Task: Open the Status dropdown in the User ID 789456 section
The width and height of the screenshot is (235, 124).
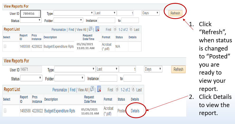Action: pyautogui.click(x=31, y=20)
